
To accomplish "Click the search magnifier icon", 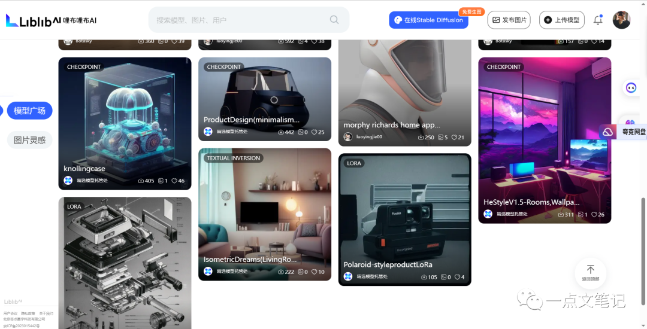I will pyautogui.click(x=334, y=20).
